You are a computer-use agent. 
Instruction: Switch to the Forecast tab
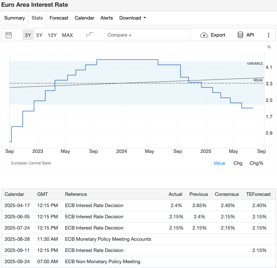pyautogui.click(x=59, y=18)
